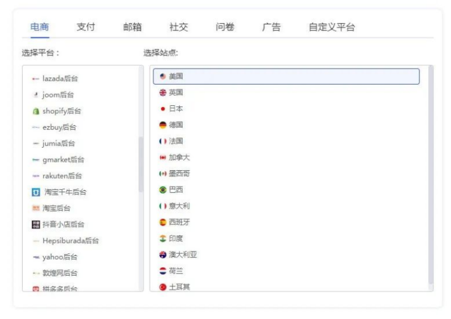Click the platform list scrollbar
The height and width of the screenshot is (319, 451).
(x=141, y=164)
